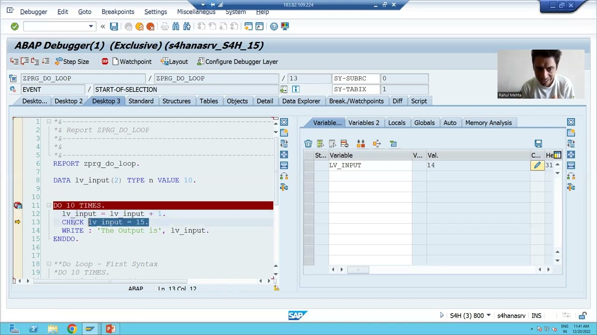Viewport: 597px width, 335px height.
Task: Collapse the header comment block at line 1
Action: click(x=49, y=121)
